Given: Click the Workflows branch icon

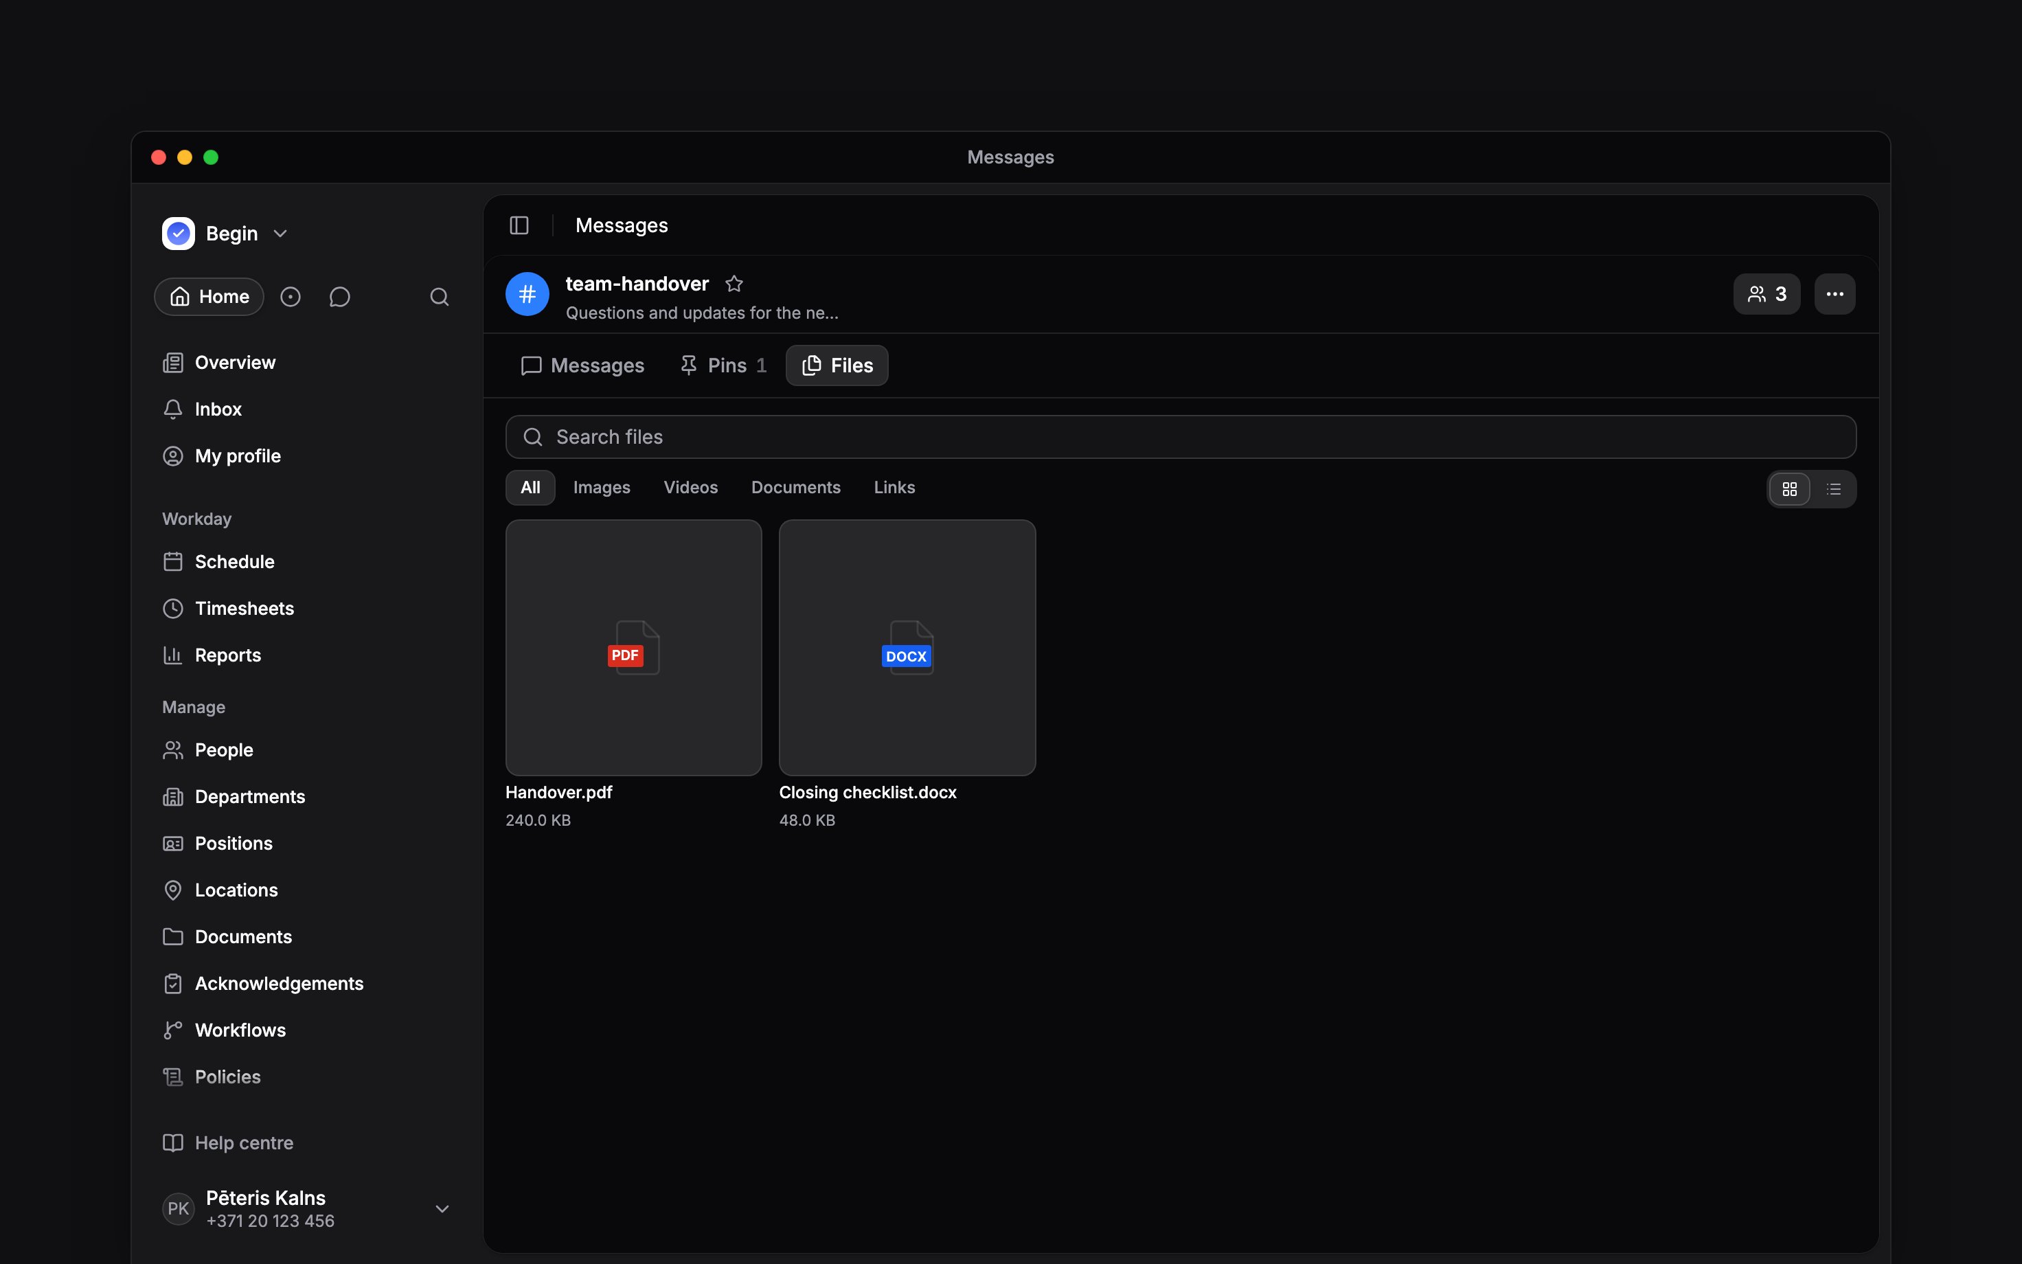Looking at the screenshot, I should pos(173,1030).
